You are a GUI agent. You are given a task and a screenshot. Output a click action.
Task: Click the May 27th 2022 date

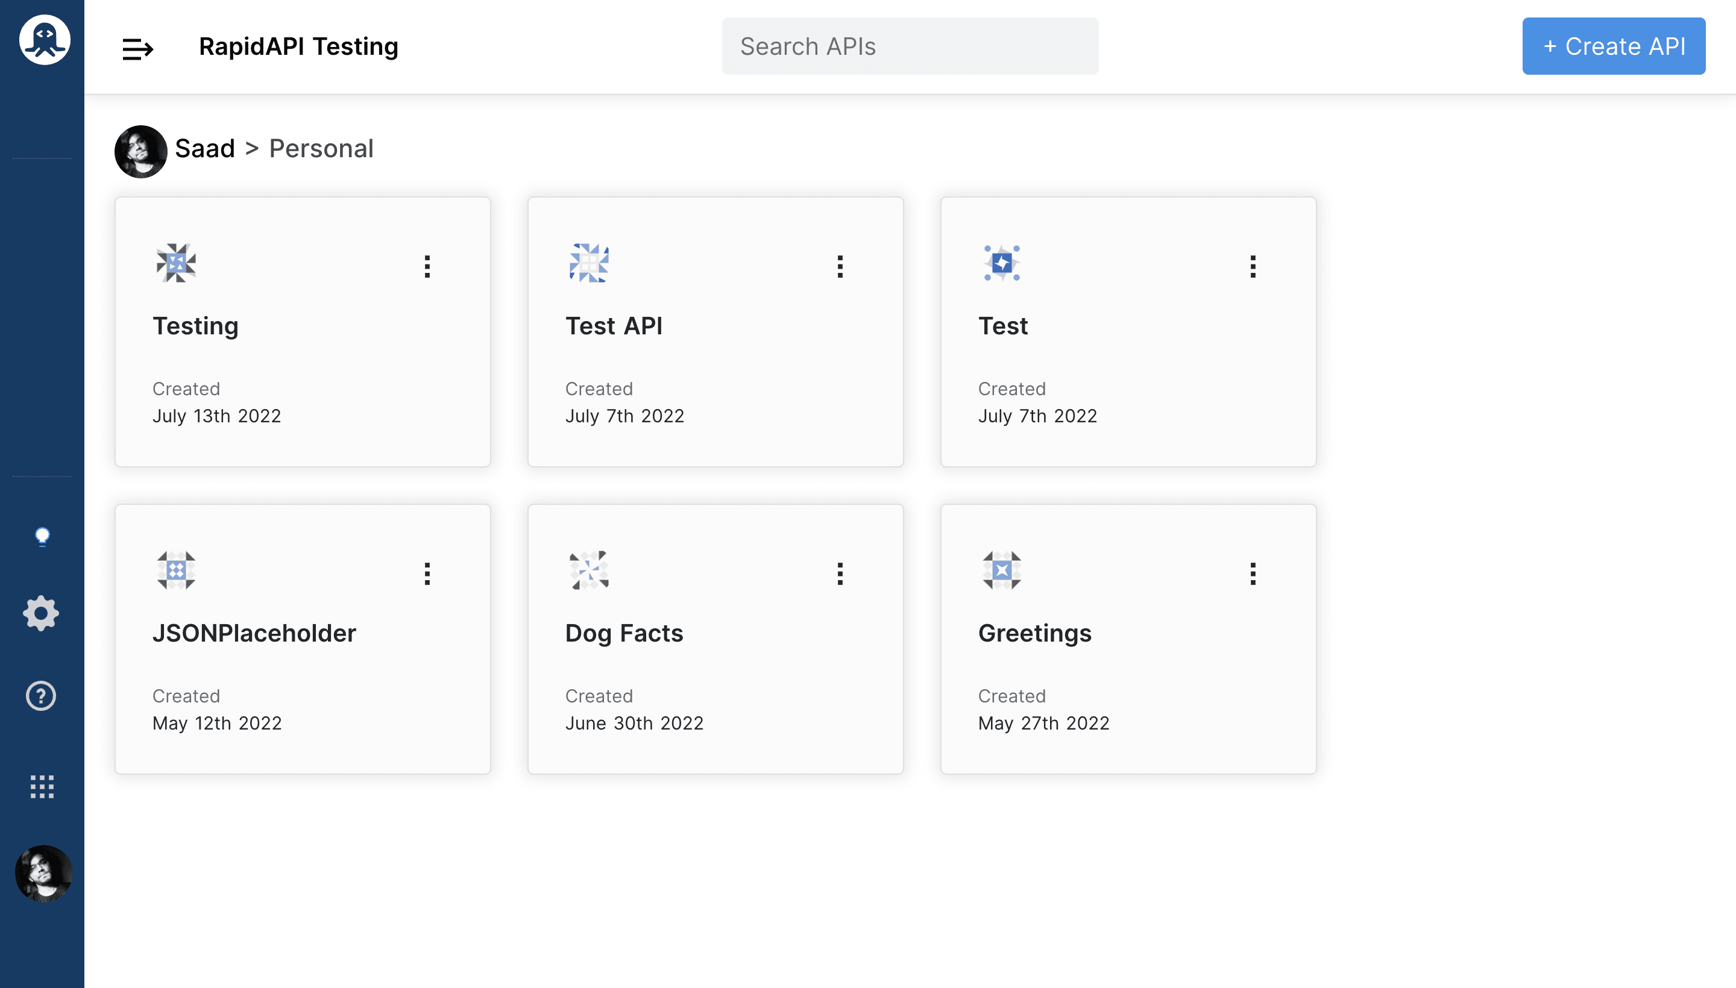coord(1043,724)
